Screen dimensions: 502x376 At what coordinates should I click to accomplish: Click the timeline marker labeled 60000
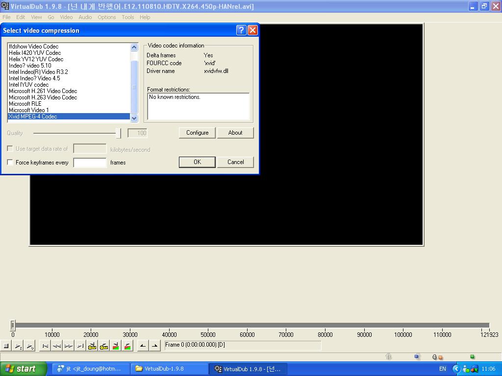coord(247,334)
